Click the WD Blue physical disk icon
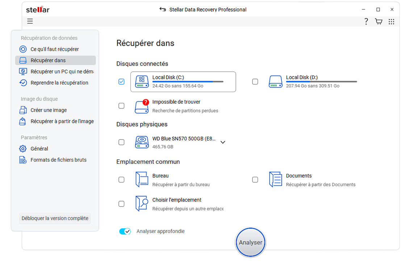Image resolution: width=405 pixels, height=262 pixels. click(x=142, y=142)
